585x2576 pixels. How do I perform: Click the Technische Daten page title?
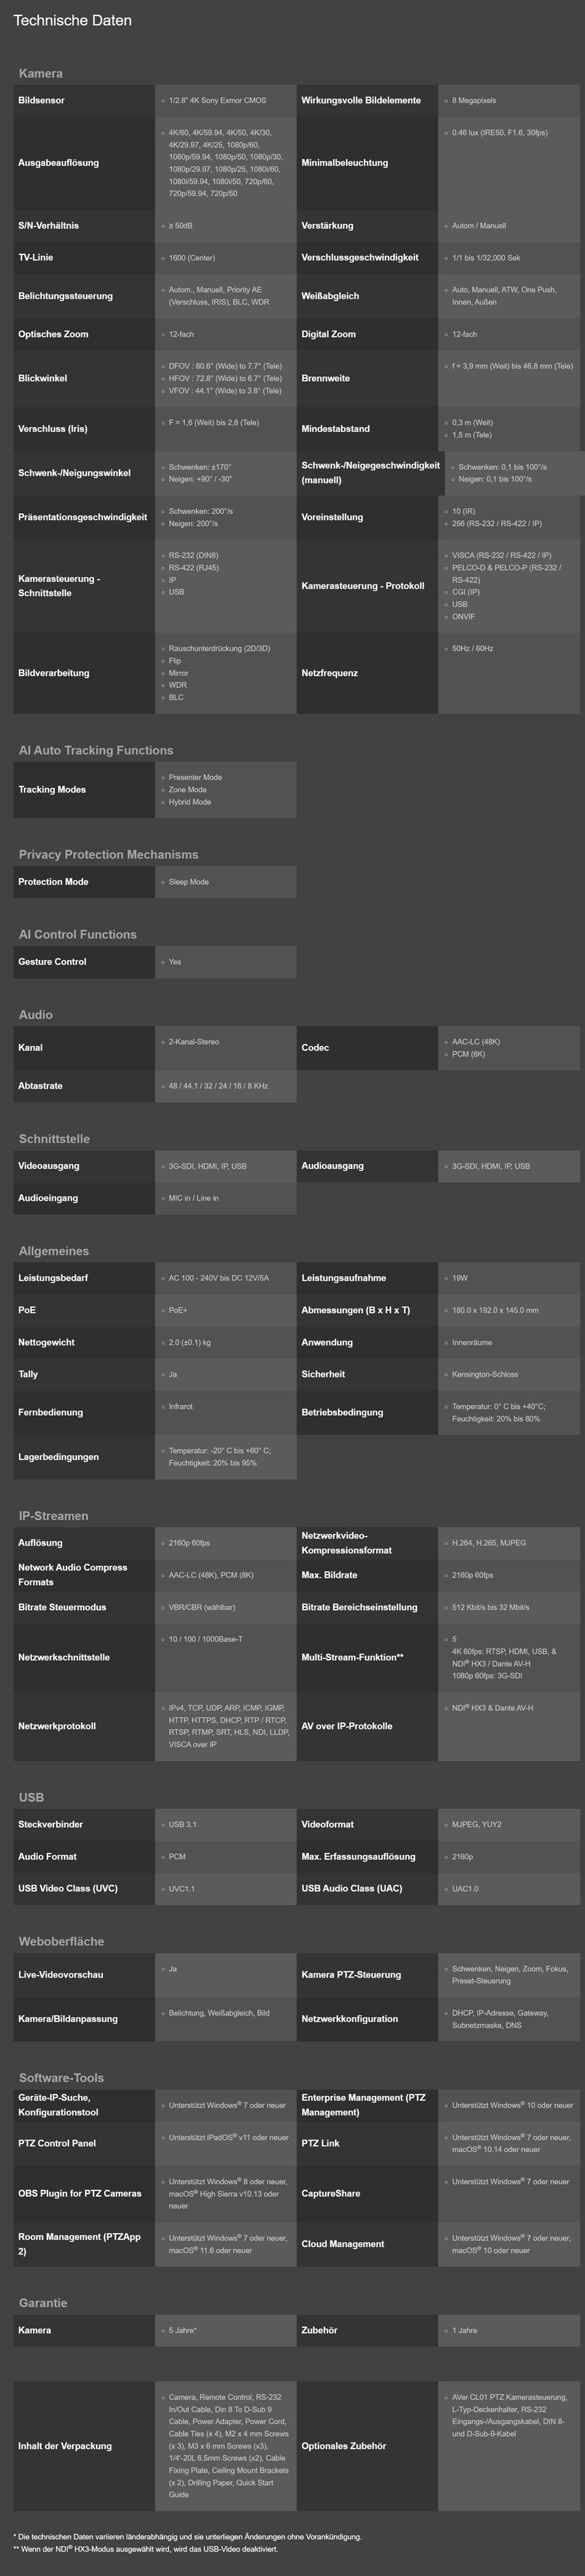(72, 20)
